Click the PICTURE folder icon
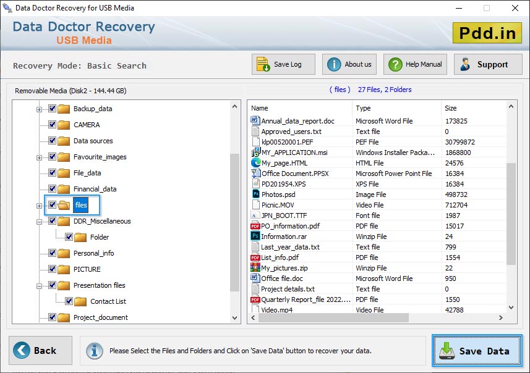This screenshot has width=530, height=373. (64, 269)
